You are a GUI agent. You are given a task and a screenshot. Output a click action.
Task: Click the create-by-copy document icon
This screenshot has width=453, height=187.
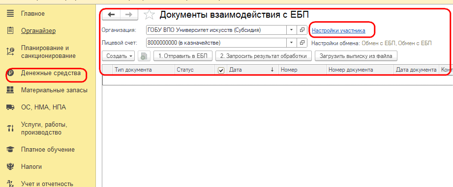coord(144,56)
